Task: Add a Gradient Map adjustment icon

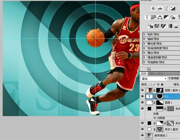Action: pyautogui.click(x=170, y=26)
